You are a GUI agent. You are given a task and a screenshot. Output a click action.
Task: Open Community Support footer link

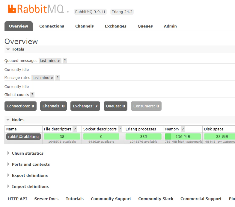pyautogui.click(x=111, y=199)
